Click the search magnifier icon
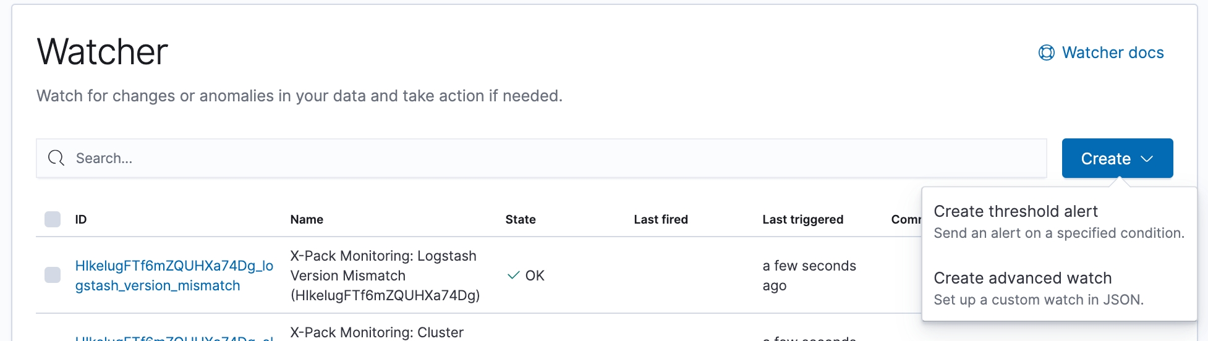The width and height of the screenshot is (1208, 341). [56, 158]
